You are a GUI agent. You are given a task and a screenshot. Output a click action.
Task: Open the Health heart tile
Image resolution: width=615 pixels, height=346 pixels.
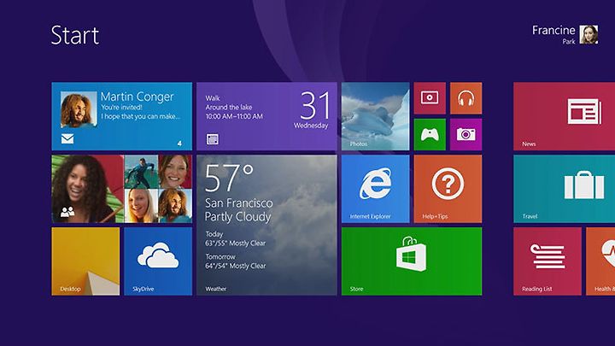(600, 261)
